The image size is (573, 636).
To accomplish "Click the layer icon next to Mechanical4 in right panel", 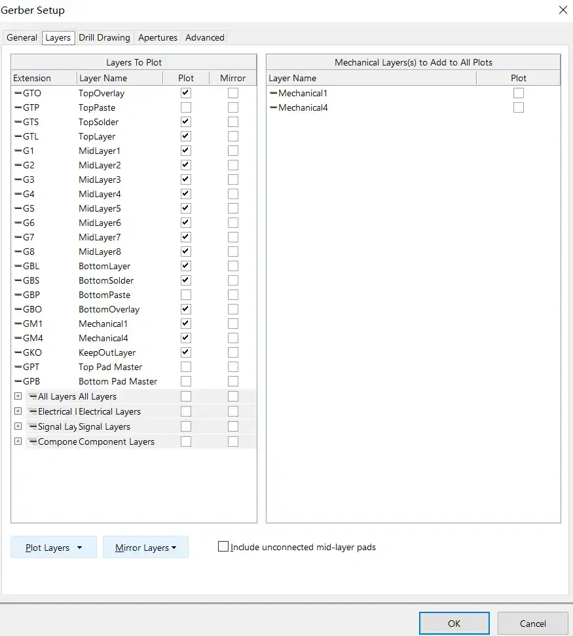I will pyautogui.click(x=273, y=107).
